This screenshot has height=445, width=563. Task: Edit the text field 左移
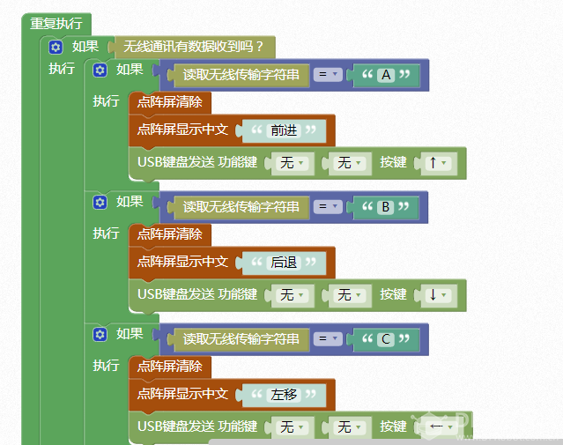pos(284,395)
